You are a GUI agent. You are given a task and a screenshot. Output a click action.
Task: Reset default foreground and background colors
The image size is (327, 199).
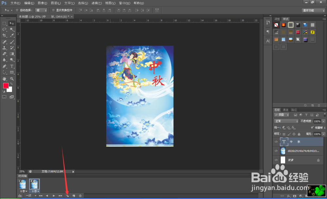(x=4, y=91)
